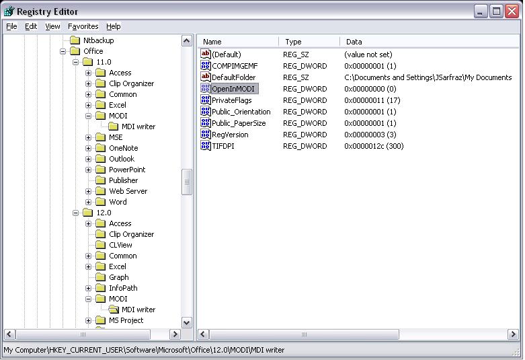Click the Registry Editor title bar icon

click(9, 11)
